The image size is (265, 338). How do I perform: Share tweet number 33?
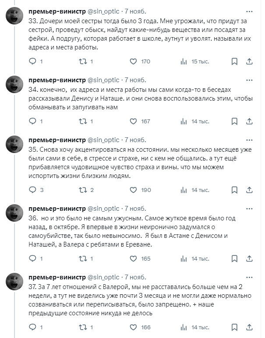(x=249, y=62)
